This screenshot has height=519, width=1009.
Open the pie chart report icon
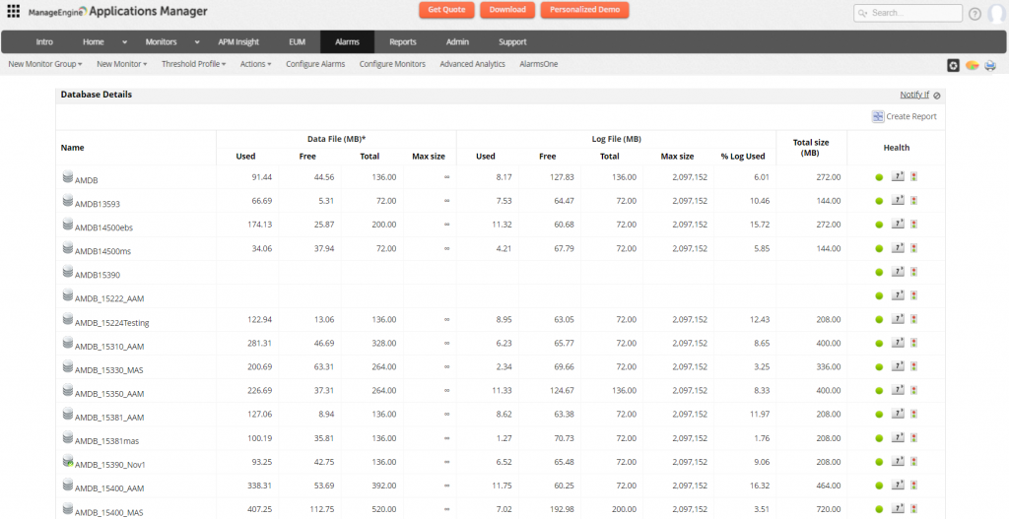[972, 65]
